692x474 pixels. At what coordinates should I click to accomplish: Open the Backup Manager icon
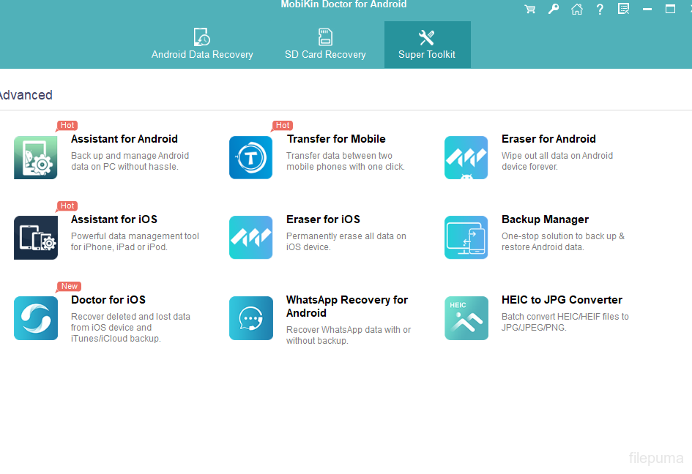(466, 238)
